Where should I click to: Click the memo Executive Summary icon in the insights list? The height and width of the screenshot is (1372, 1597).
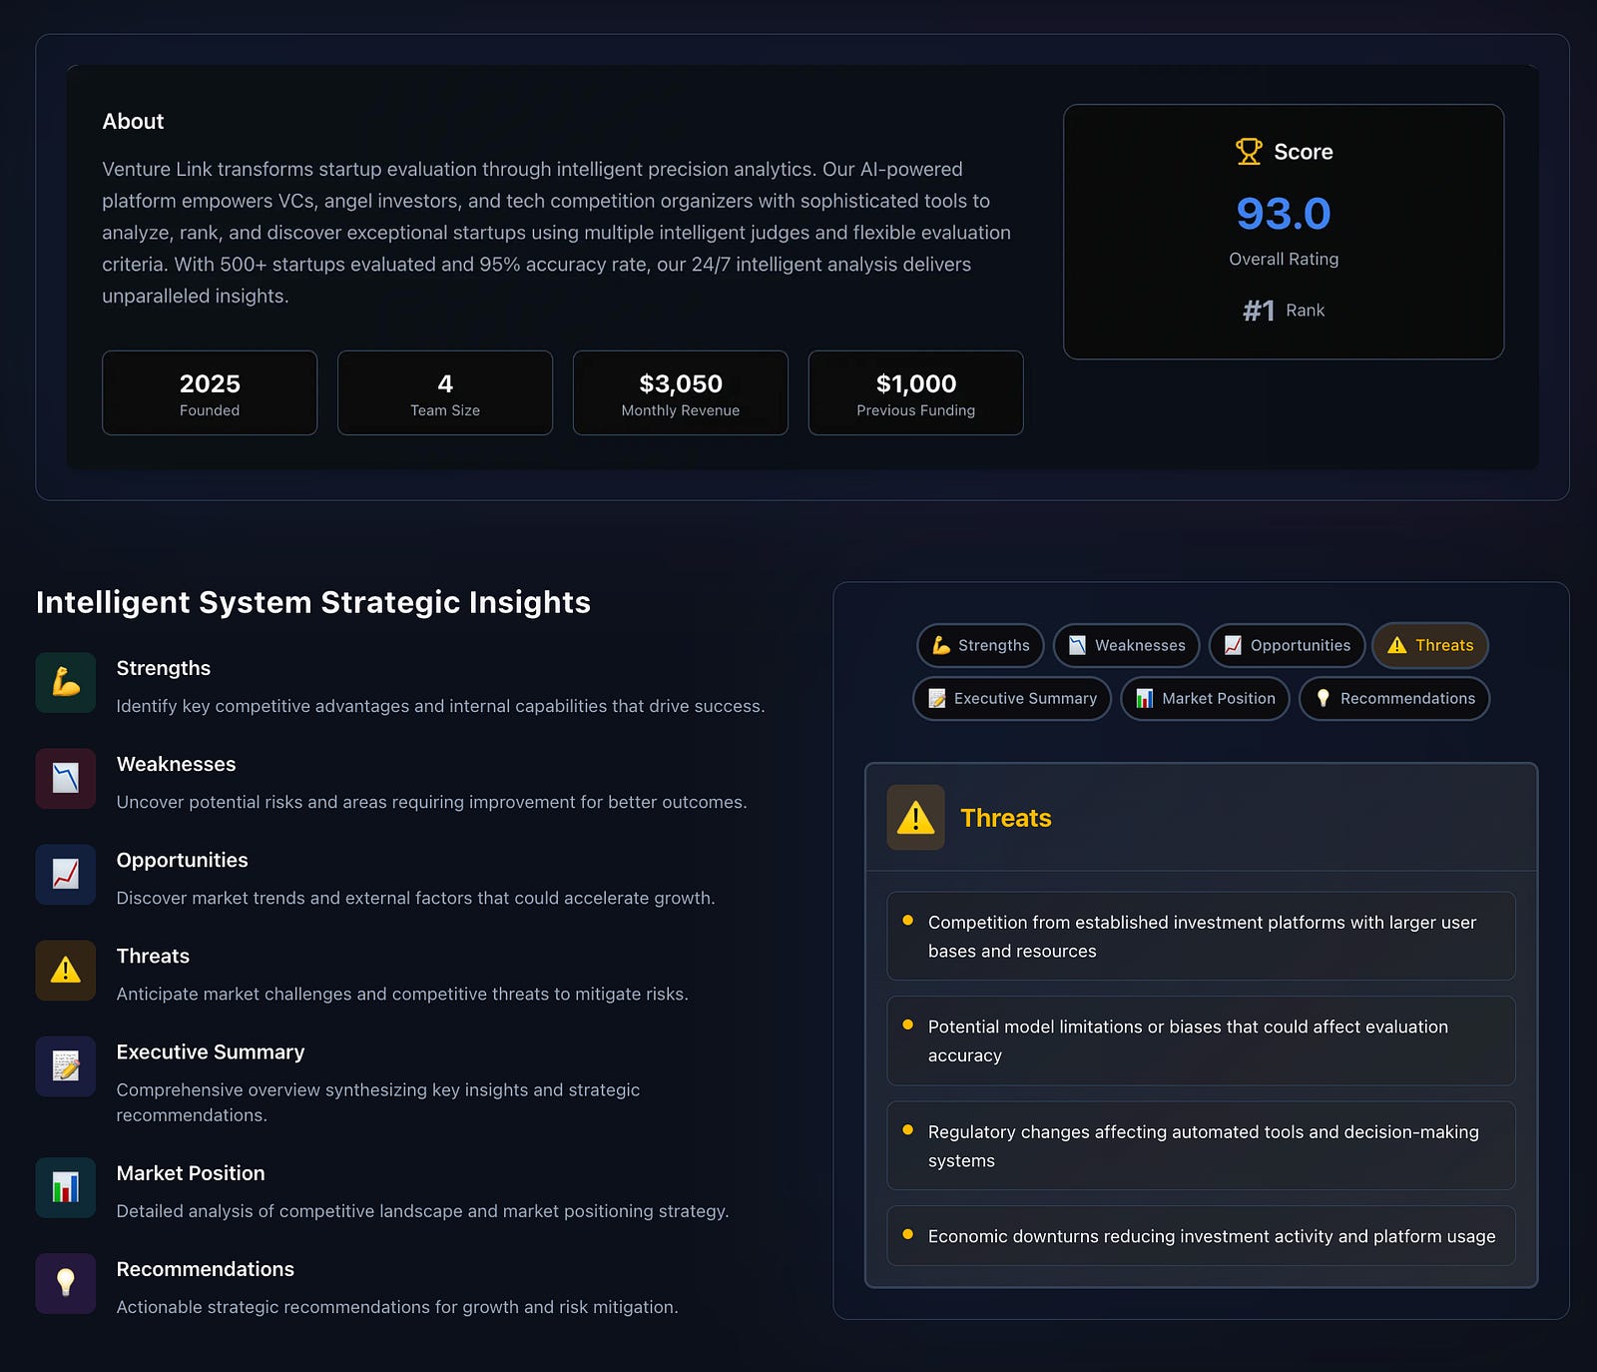click(66, 1065)
